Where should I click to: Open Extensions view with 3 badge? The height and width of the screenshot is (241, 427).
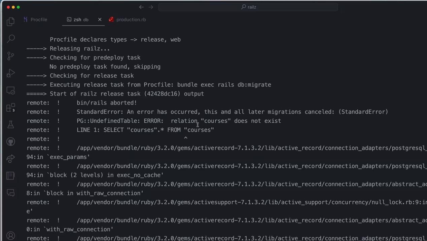tap(11, 108)
